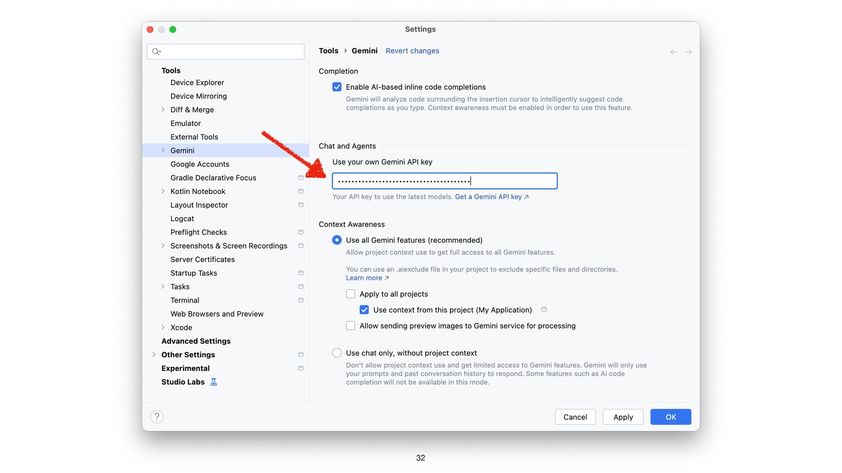
Task: Navigate forward with the right arrow
Action: [689, 52]
